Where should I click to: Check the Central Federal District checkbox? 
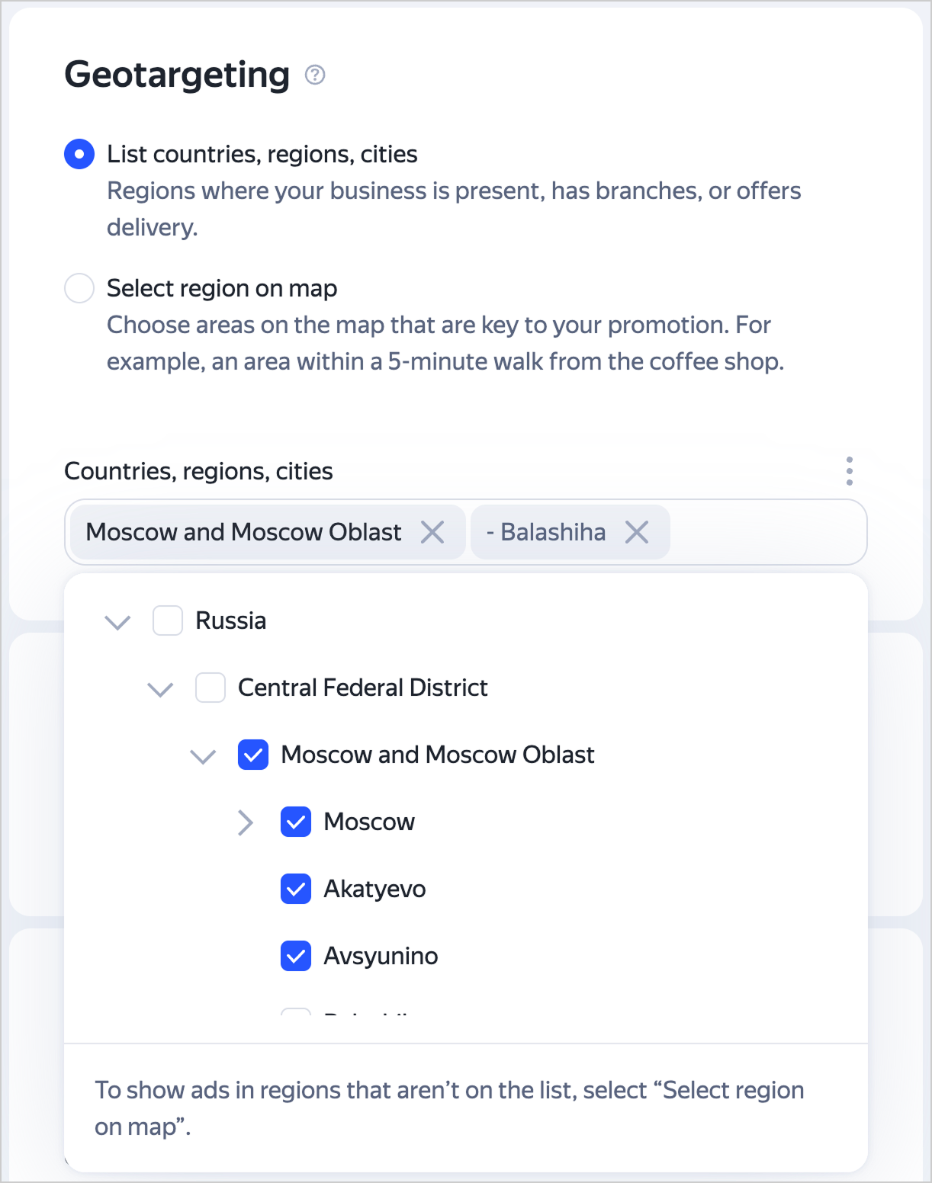(211, 688)
